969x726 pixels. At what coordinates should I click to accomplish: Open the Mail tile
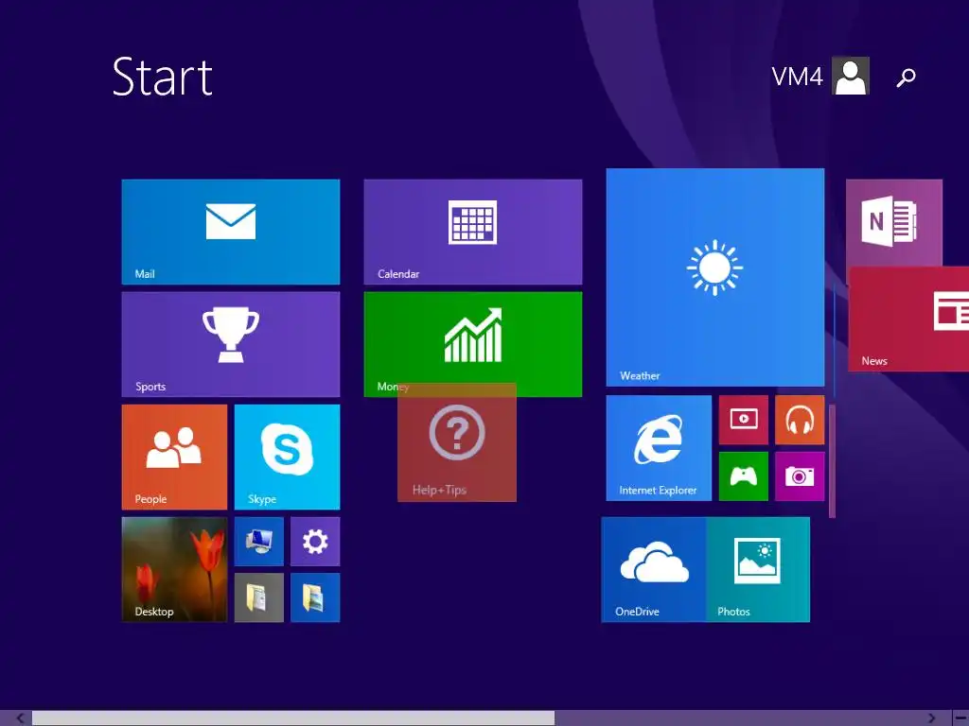pos(231,232)
